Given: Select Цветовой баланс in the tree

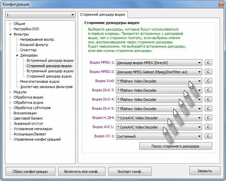Looking at the screenshot, I should pyautogui.click(x=28, y=118).
